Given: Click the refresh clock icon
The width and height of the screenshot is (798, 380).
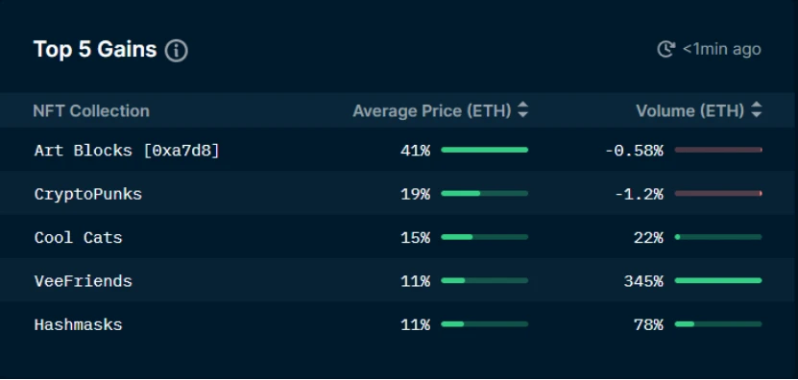Looking at the screenshot, I should tap(665, 49).
